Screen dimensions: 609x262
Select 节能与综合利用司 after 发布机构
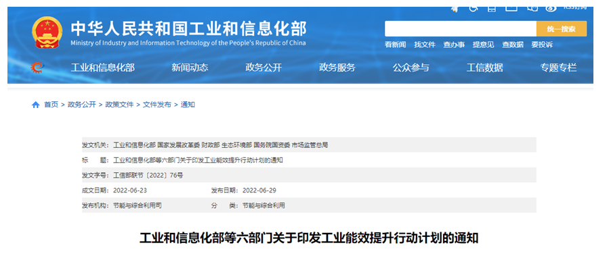pos(137,205)
